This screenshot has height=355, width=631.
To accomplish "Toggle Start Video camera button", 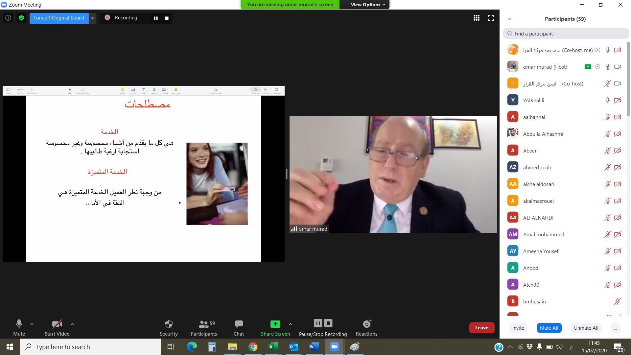I will coord(57,328).
